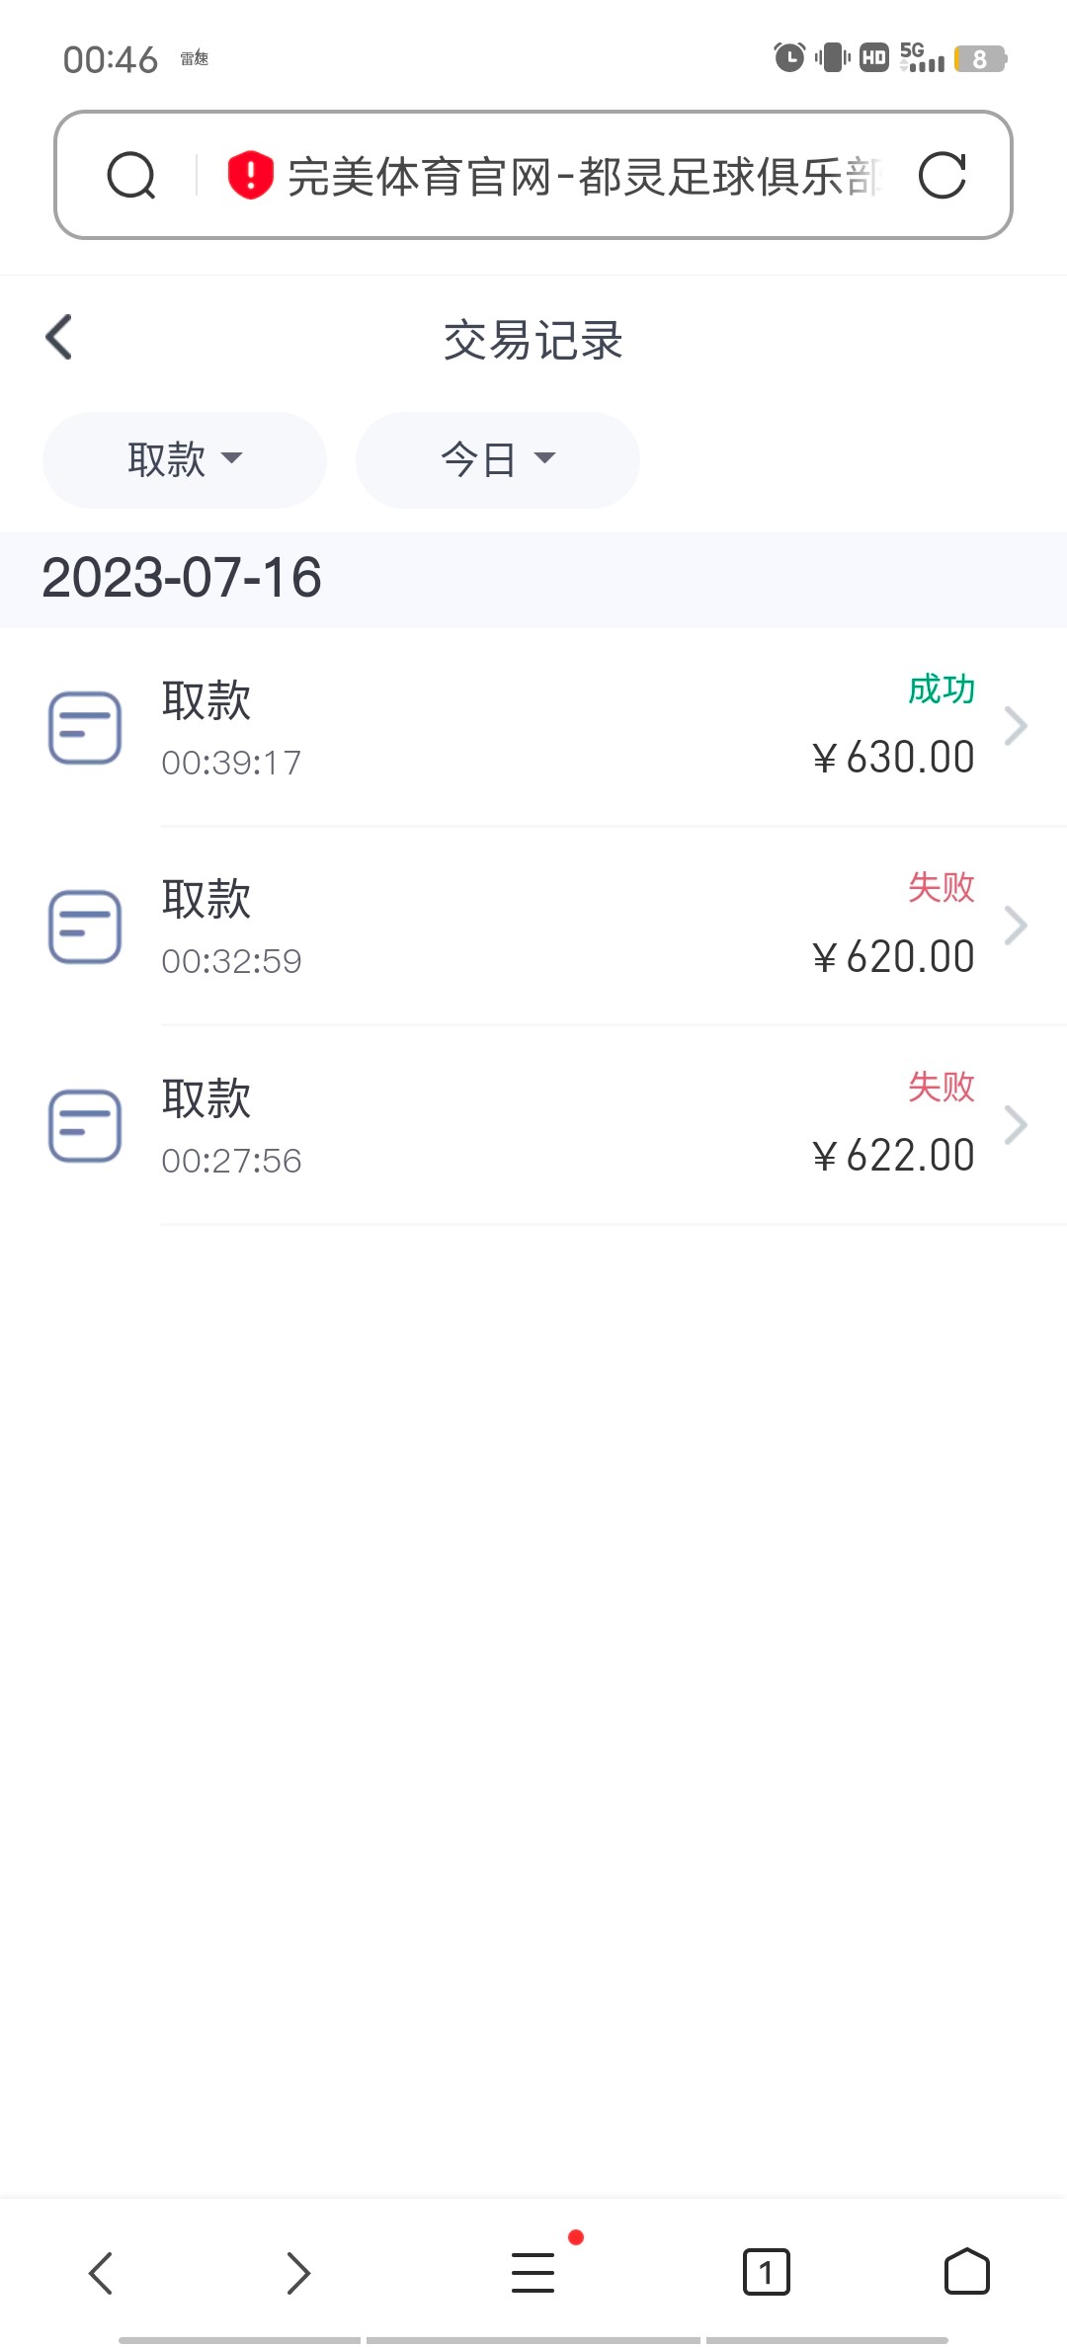
Task: Tap the red security warning shield icon
Action: [250, 175]
